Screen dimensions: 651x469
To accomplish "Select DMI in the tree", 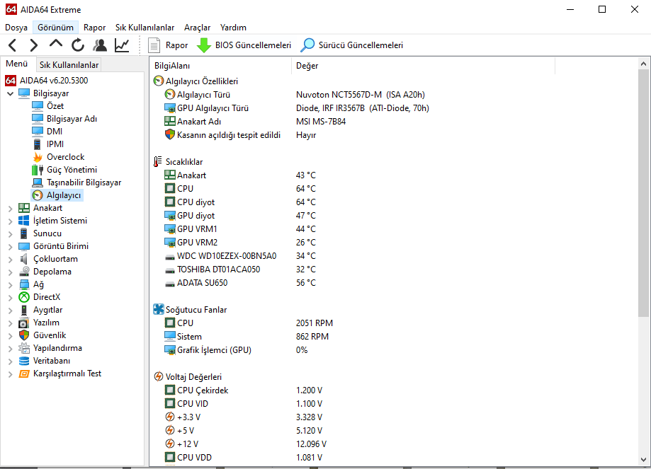I will tap(55, 132).
